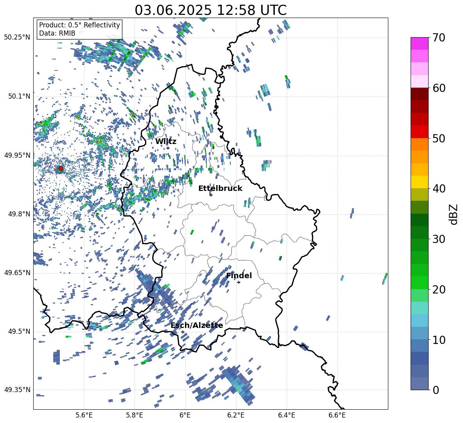Click the Ettelbruck city label
Viewport: 463px width, 423px height.
(220, 189)
